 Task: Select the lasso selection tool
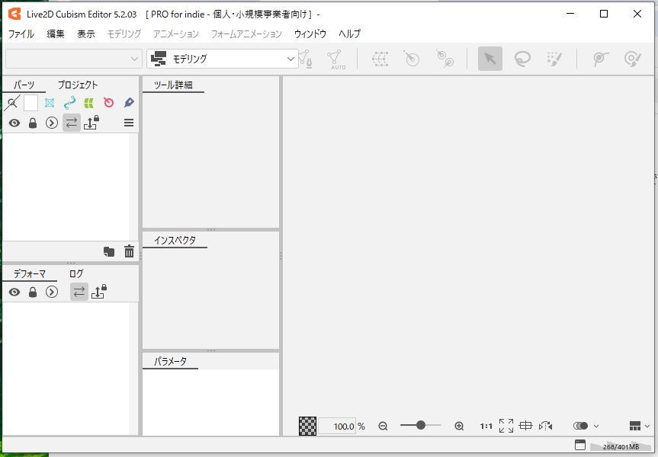pyautogui.click(x=522, y=59)
